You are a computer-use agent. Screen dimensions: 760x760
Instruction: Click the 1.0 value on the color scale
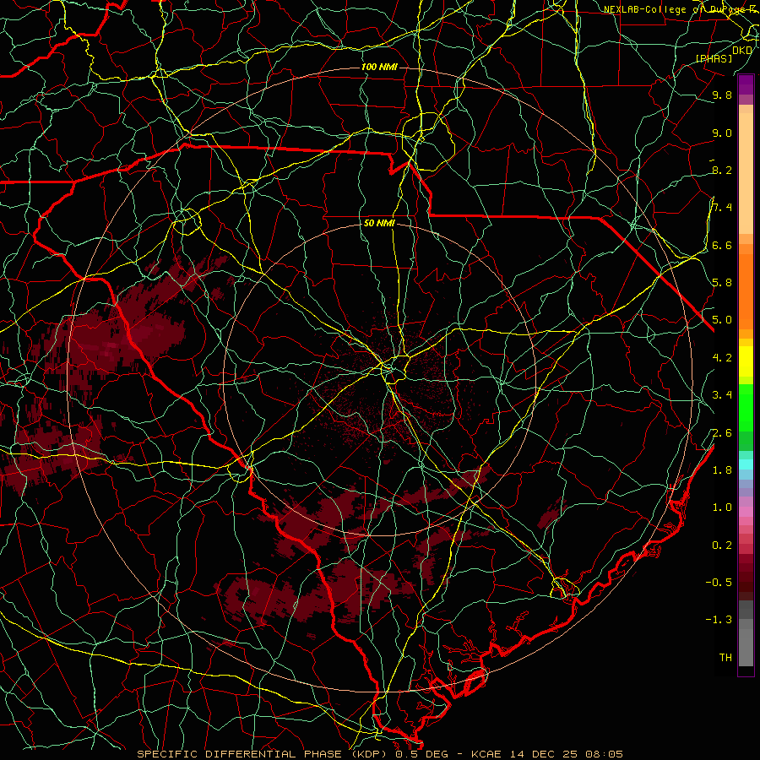[x=722, y=507]
